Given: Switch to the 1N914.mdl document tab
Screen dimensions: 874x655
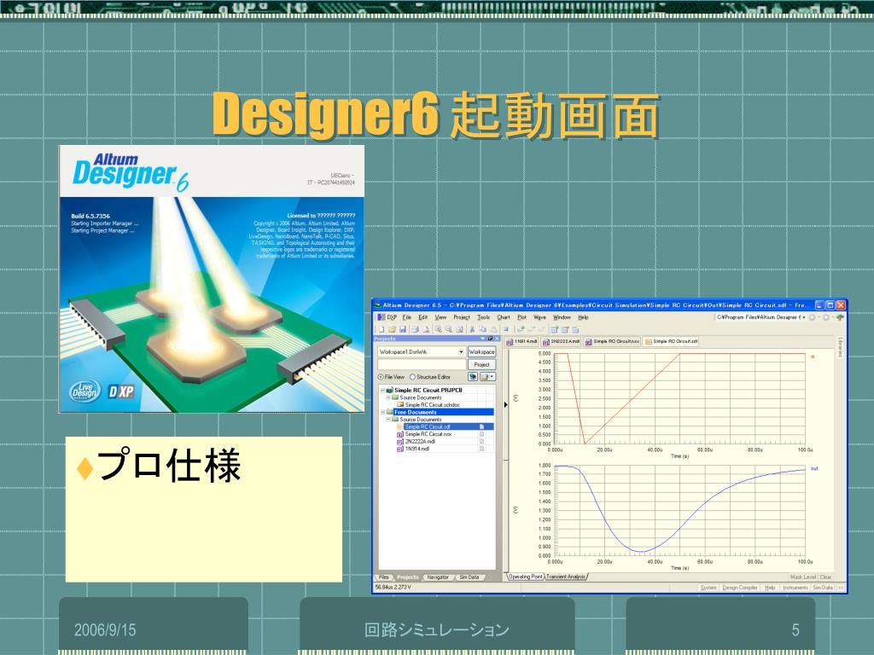Looking at the screenshot, I should [x=521, y=341].
